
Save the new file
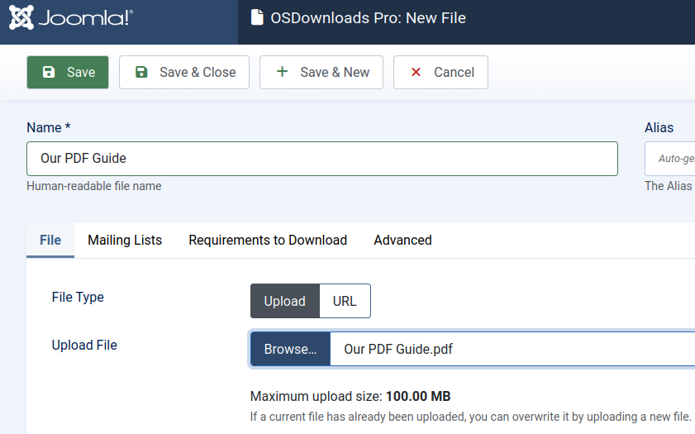click(68, 72)
